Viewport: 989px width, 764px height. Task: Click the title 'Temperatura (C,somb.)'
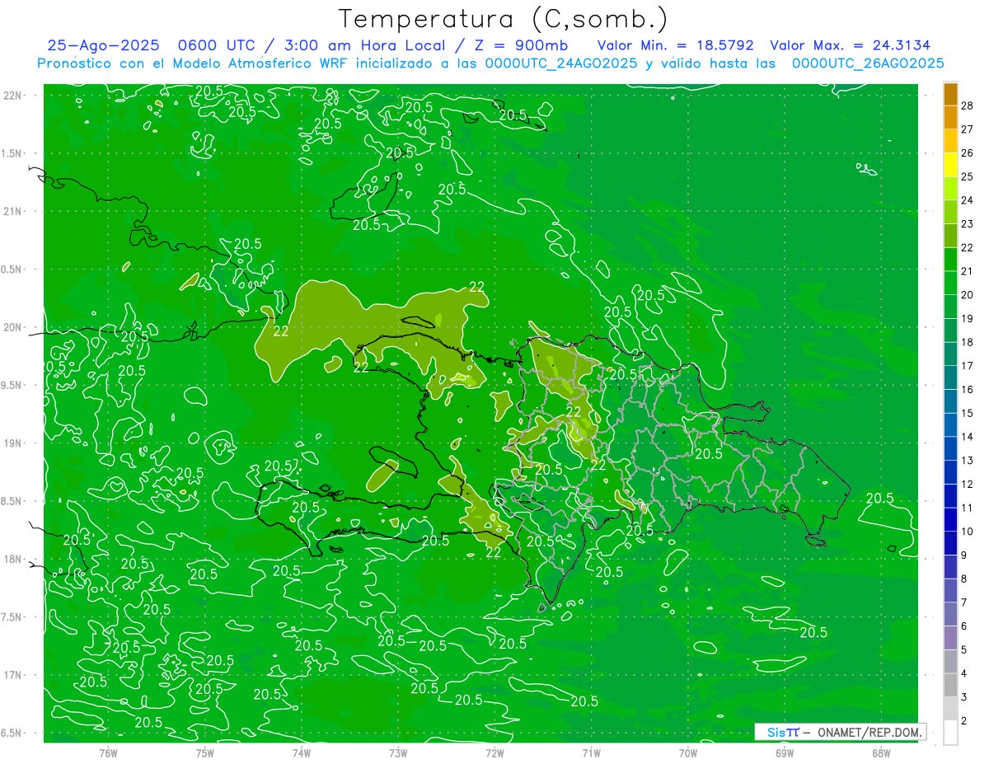click(504, 19)
